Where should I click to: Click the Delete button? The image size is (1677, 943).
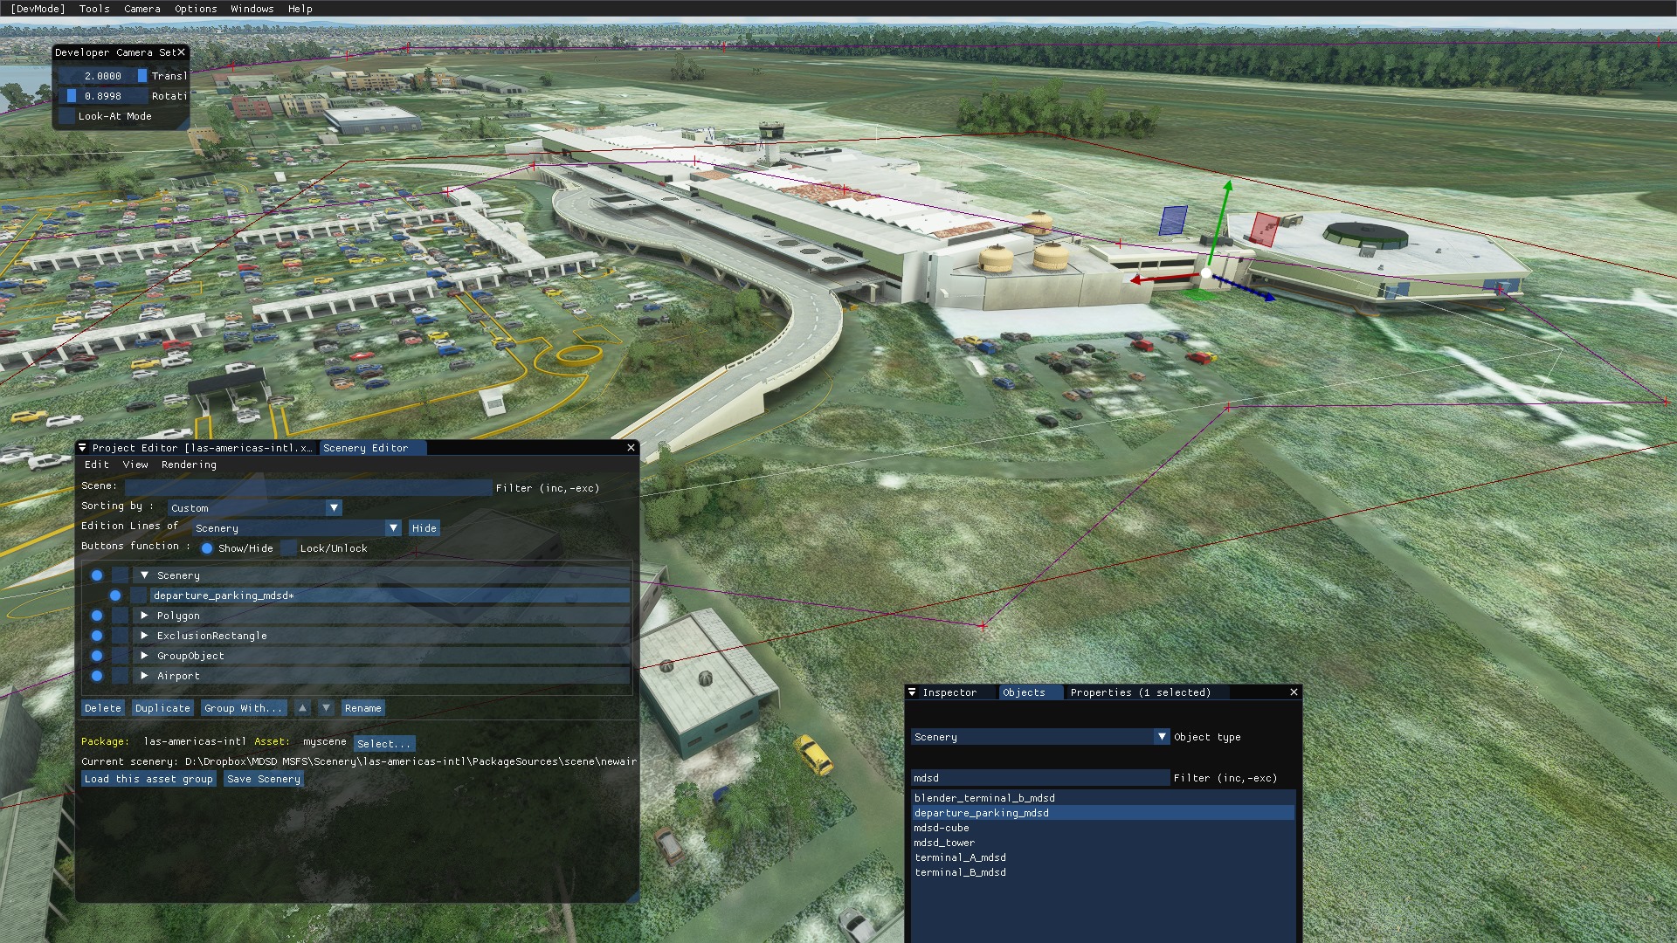(x=103, y=708)
